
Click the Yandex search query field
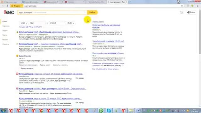pos(52,13)
